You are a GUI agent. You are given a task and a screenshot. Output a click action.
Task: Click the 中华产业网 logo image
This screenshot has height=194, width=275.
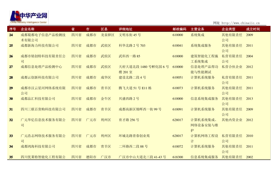tap(29, 17)
